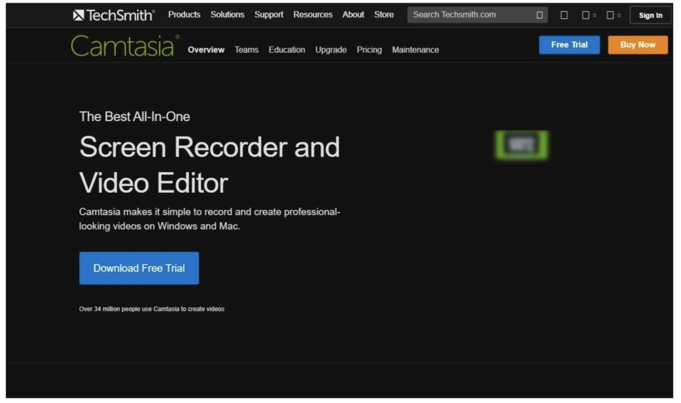Image resolution: width=681 pixels, height=403 pixels.
Task: Open the Products menu
Action: coord(184,14)
